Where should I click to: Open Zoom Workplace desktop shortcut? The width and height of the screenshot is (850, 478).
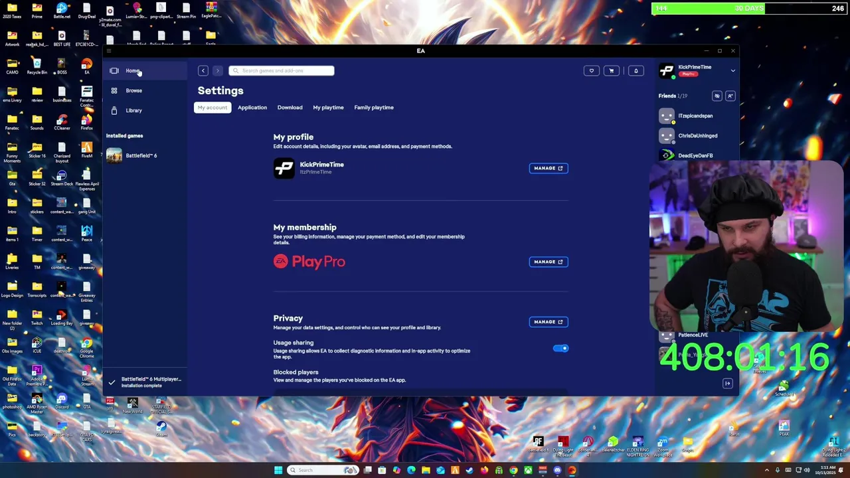pyautogui.click(x=663, y=446)
